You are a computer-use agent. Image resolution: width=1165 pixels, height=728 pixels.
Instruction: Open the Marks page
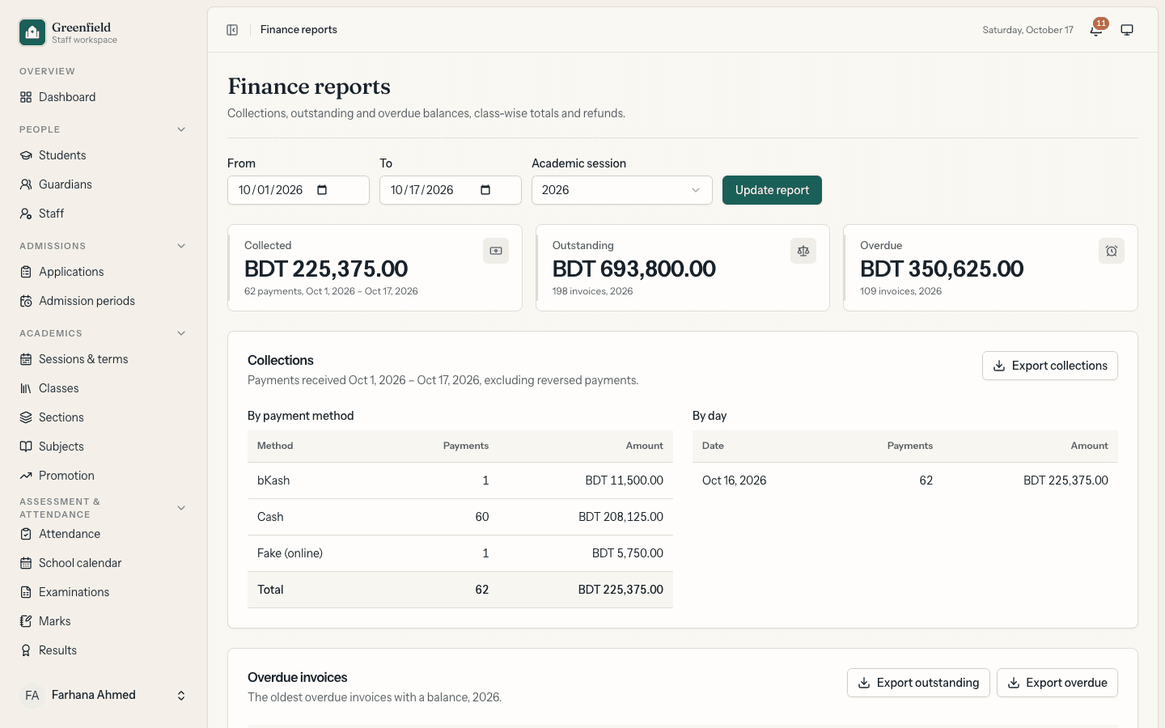104,621
